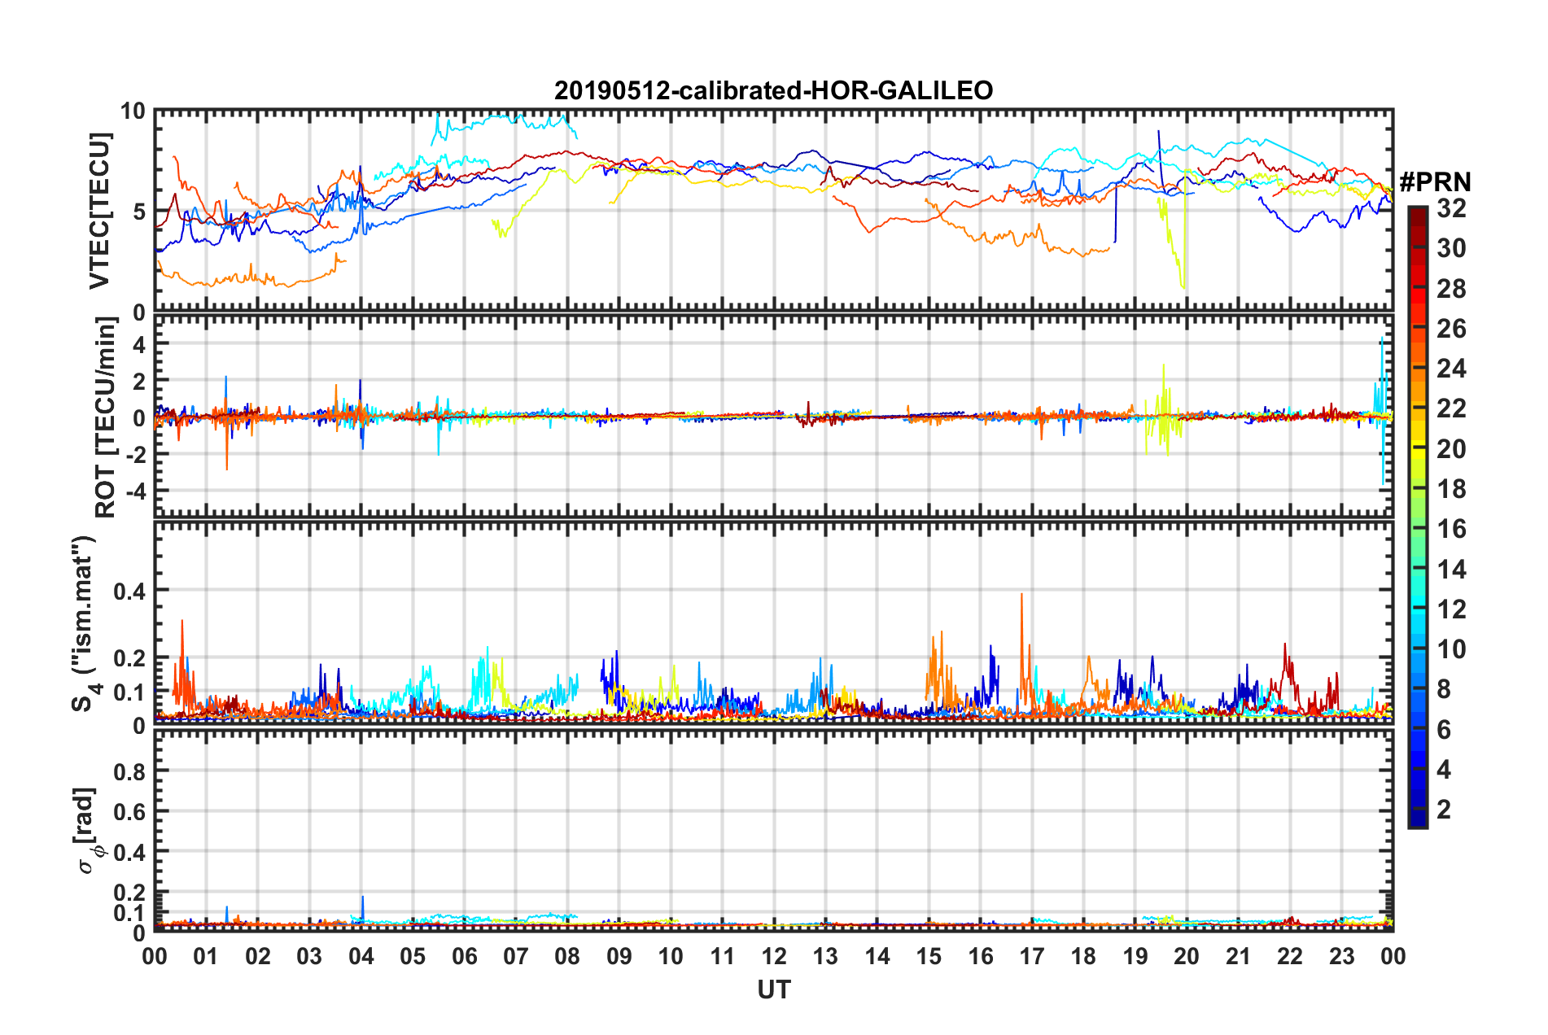Select the "ROT [TECU/min]" y-axis label
This screenshot has height=1035, width=1548.
tap(106, 417)
